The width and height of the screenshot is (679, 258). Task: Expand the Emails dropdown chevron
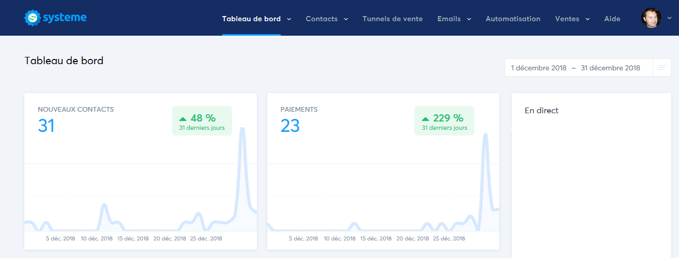pyautogui.click(x=469, y=19)
